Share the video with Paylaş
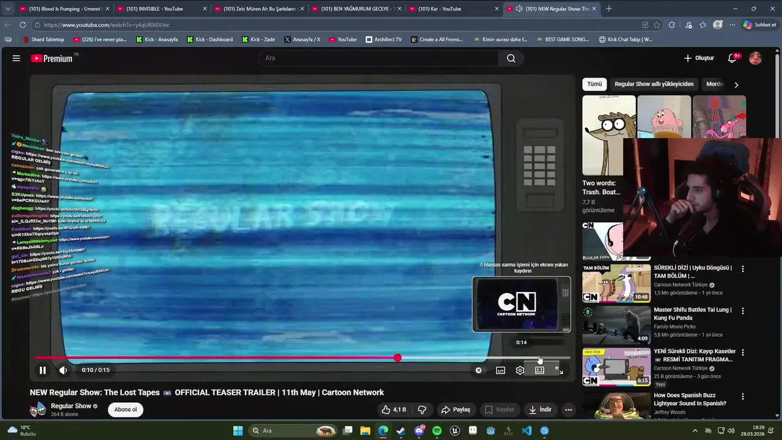 (x=456, y=409)
